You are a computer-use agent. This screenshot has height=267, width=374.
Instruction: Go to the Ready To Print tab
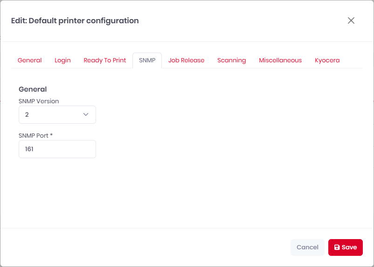tap(104, 60)
